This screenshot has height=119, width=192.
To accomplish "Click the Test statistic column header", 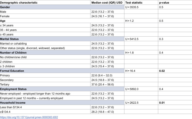I will click(134, 3).
